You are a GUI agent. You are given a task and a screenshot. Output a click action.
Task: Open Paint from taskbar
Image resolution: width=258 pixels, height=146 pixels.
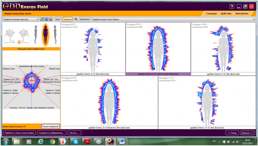[x=99, y=142]
